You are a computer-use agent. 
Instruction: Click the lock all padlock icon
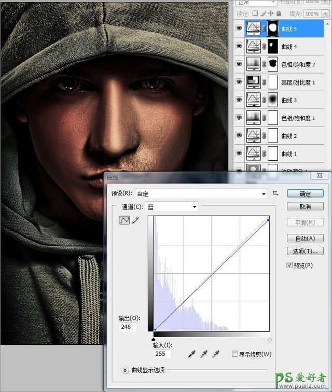[279, 13]
